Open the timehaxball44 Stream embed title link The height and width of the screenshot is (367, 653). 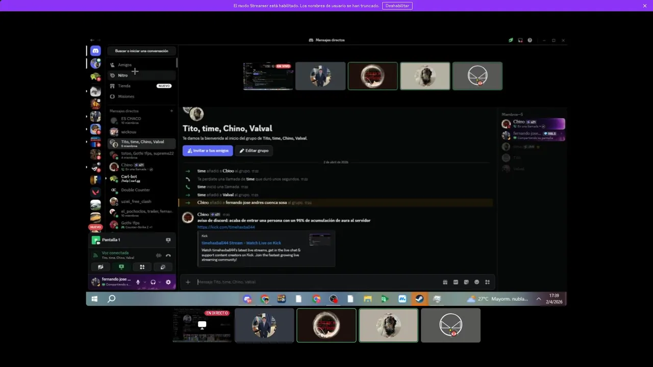coord(241,243)
